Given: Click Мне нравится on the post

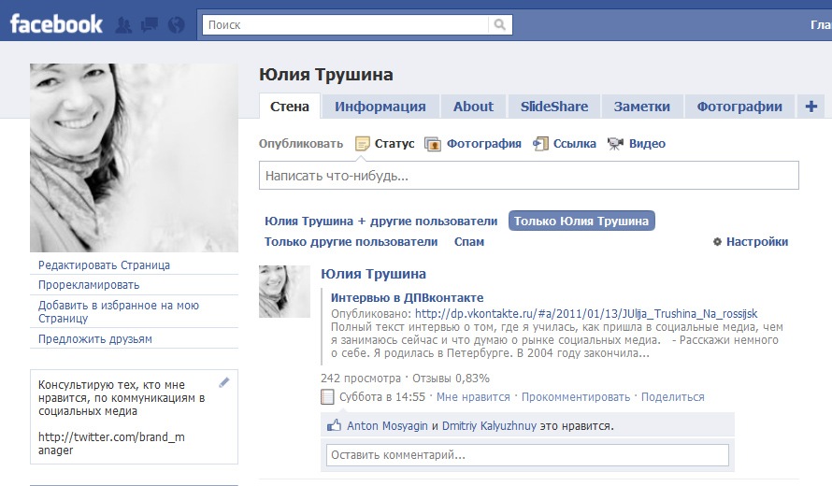Looking at the screenshot, I should [x=473, y=397].
